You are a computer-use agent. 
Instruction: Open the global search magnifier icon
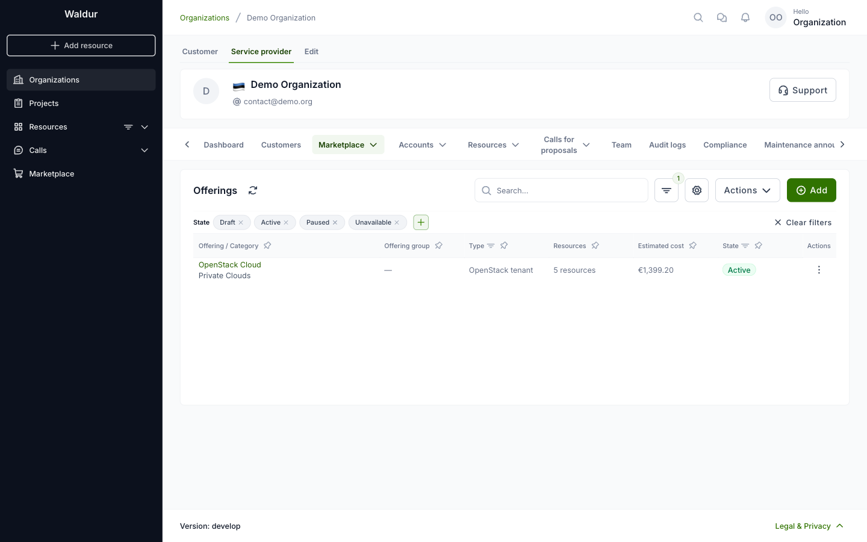pyautogui.click(x=698, y=17)
